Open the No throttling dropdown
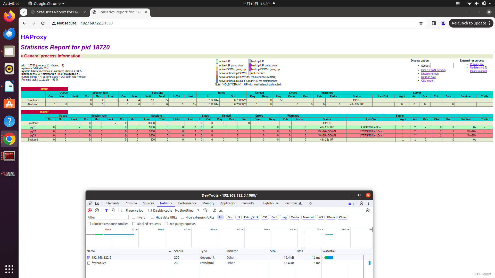 point(187,210)
